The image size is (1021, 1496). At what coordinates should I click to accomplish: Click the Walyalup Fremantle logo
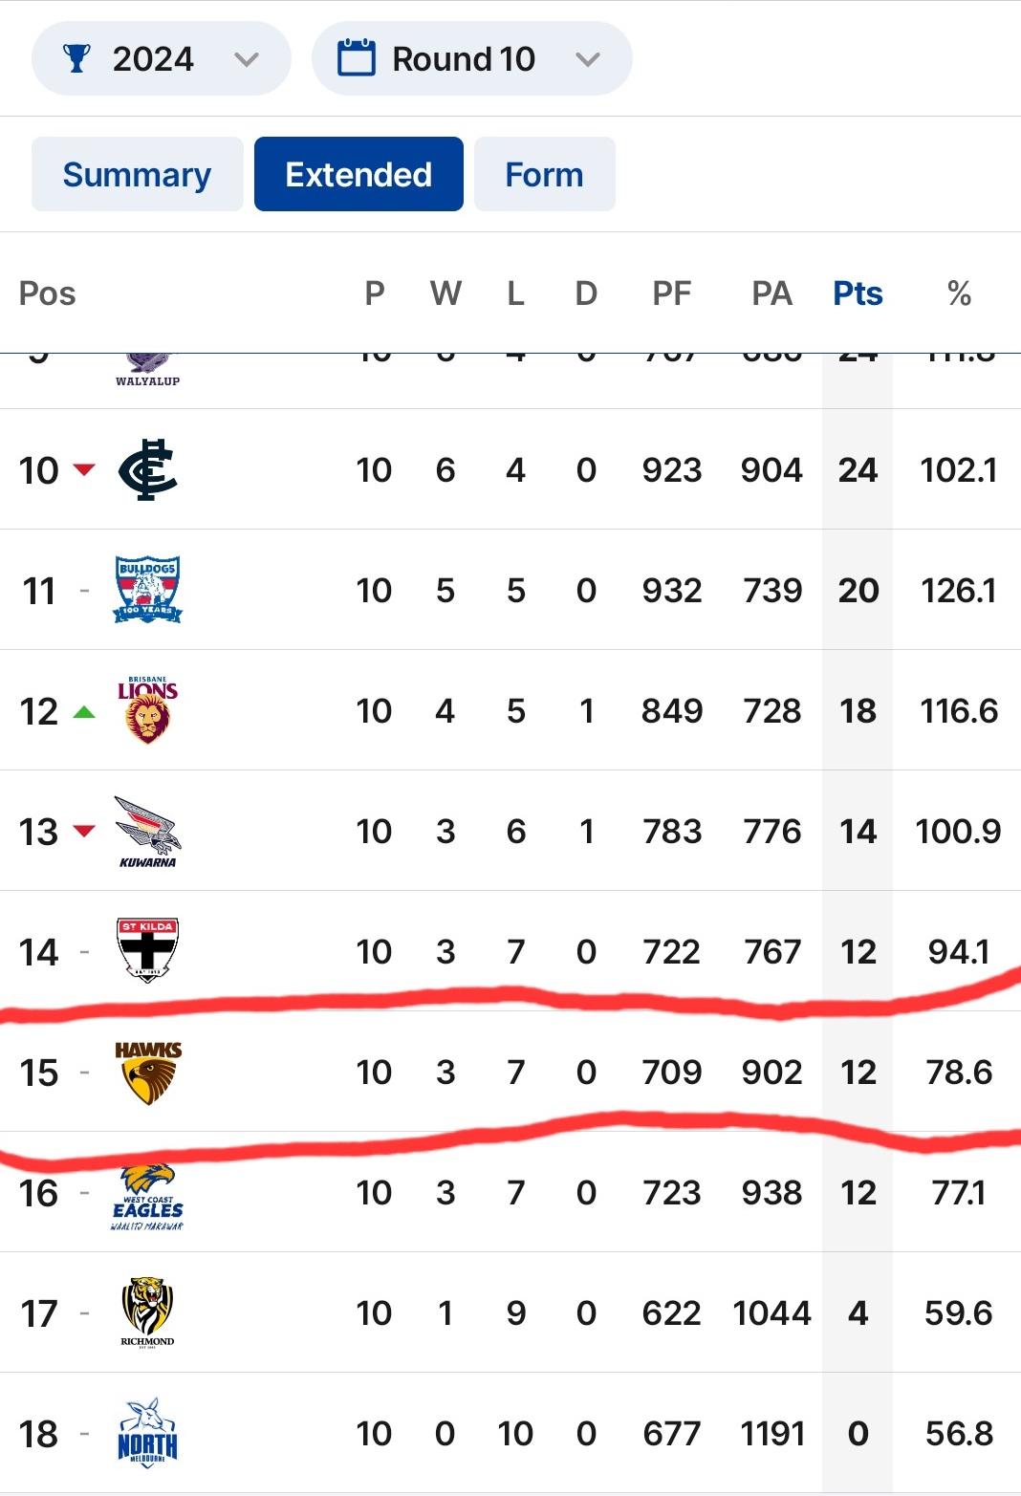[x=148, y=370]
